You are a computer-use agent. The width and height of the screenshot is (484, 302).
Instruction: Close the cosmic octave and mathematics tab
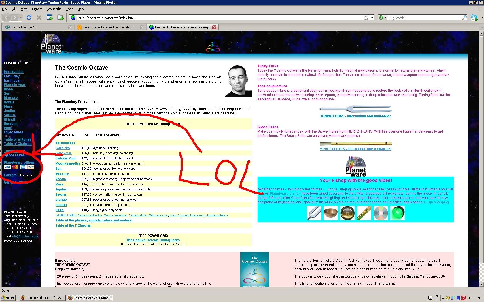coord(142,27)
